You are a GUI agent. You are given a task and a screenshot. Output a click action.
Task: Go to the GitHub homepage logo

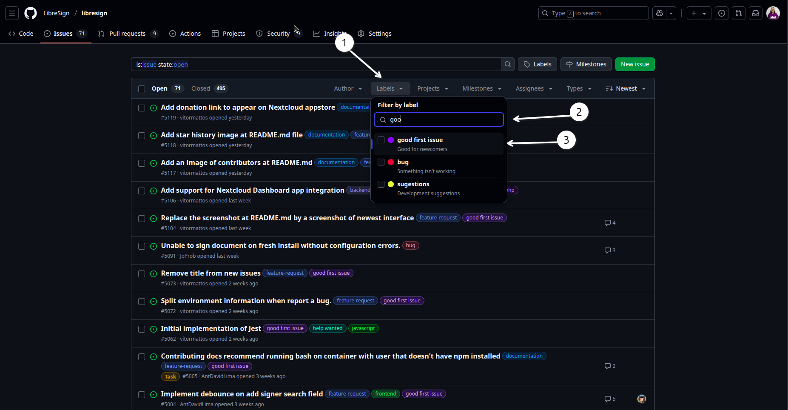31,13
